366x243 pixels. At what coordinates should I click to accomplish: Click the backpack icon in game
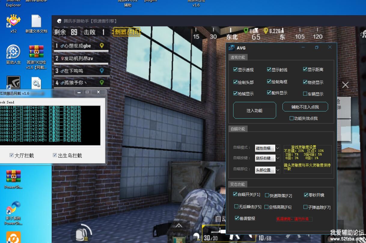click(81, 234)
